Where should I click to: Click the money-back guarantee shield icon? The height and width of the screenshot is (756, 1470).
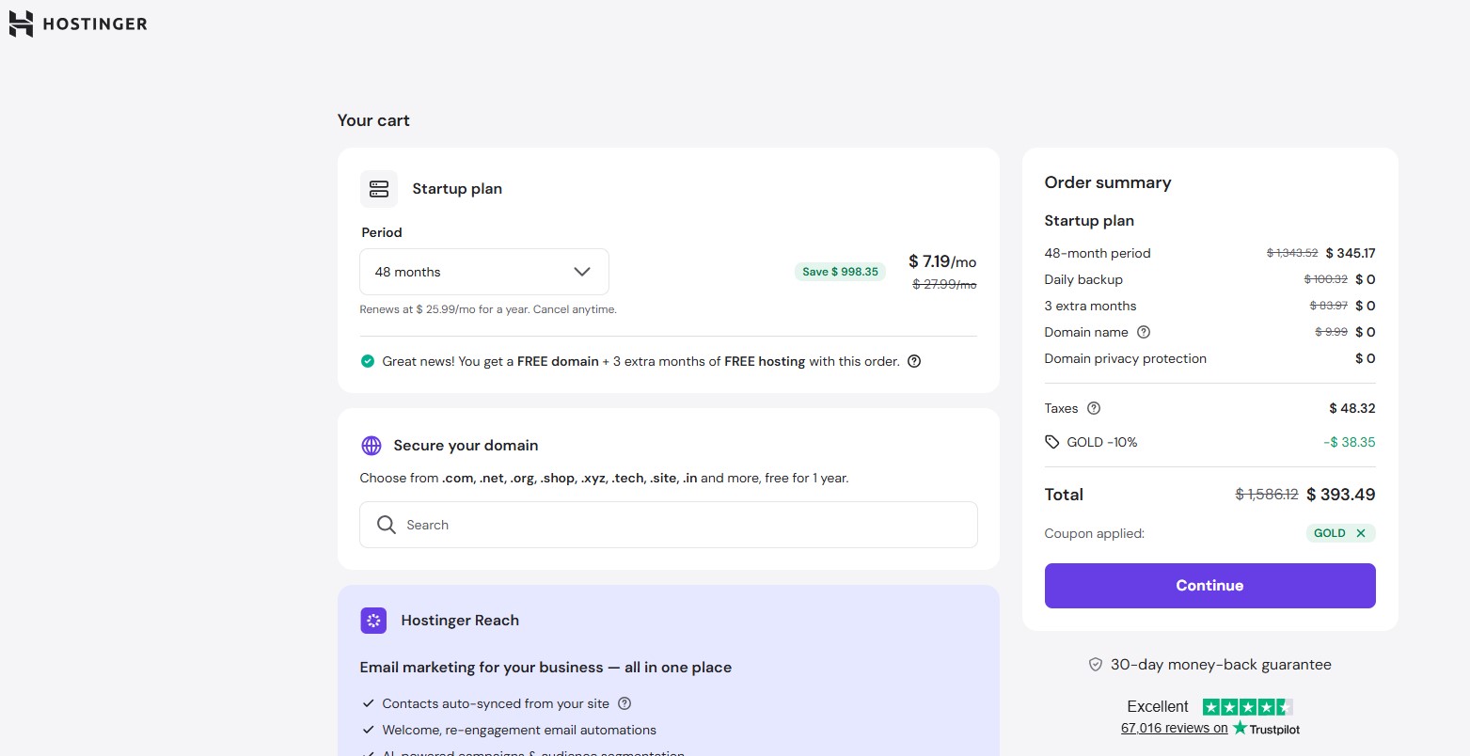pyautogui.click(x=1096, y=665)
